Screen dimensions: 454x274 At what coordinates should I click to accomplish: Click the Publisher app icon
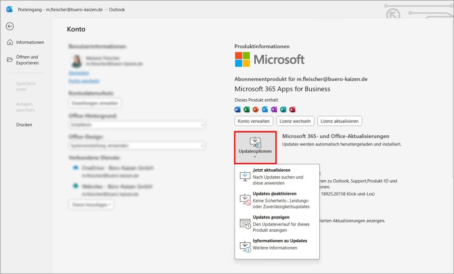pyautogui.click(x=283, y=109)
